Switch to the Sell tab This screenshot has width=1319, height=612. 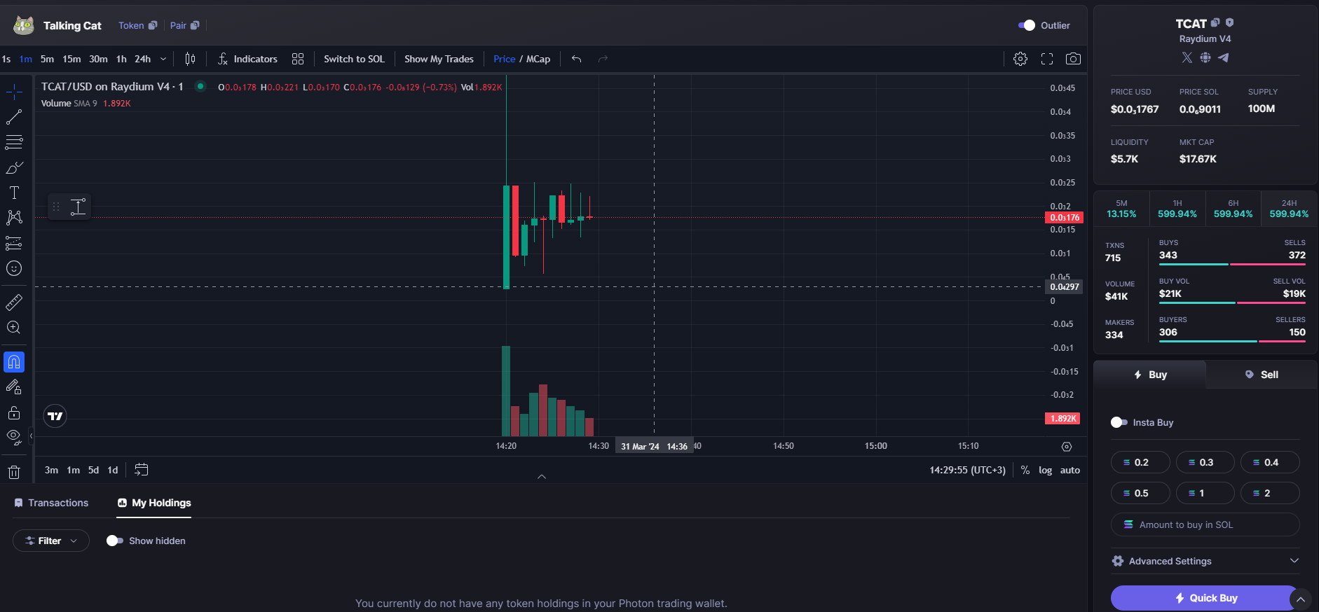pyautogui.click(x=1262, y=375)
